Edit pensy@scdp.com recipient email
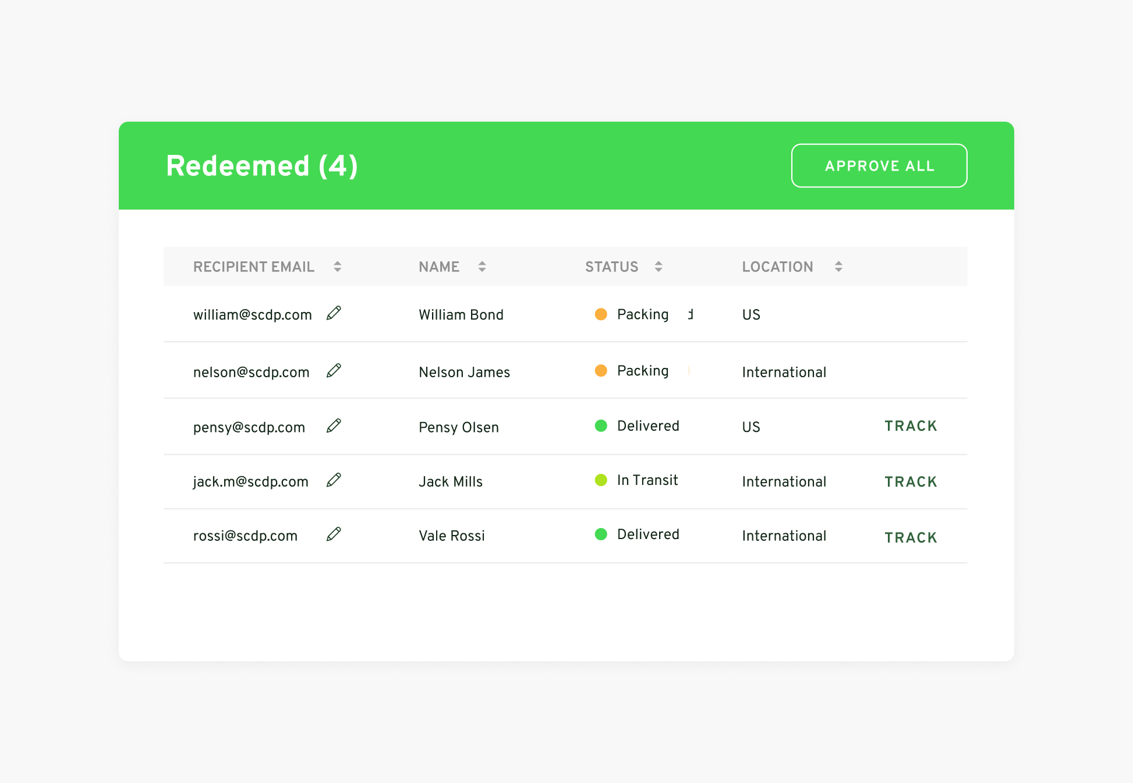 click(x=334, y=426)
